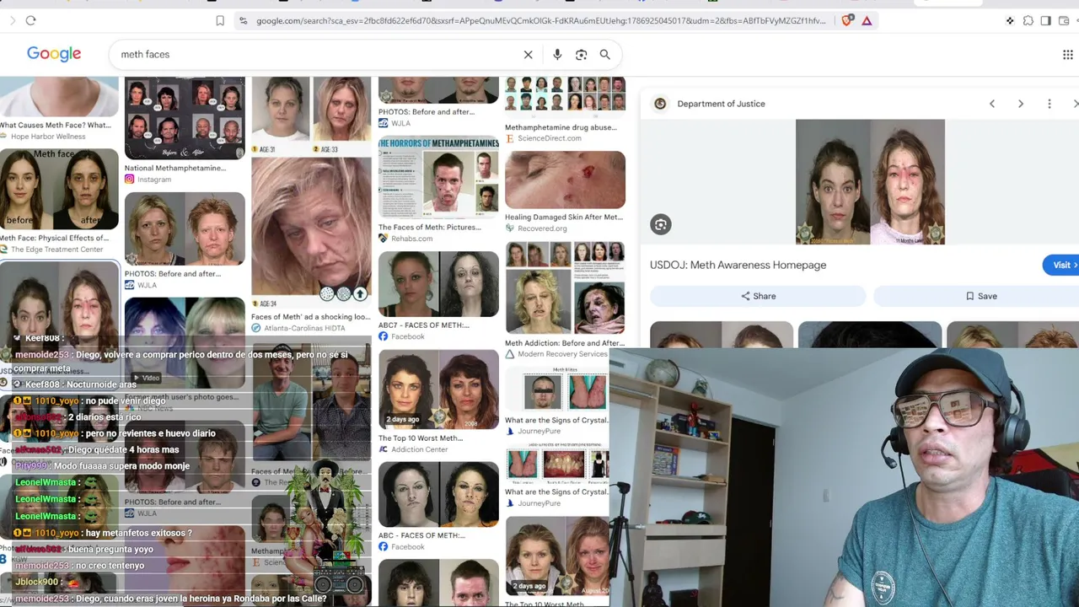The height and width of the screenshot is (607, 1079).
Task: Click the Instagram source icon
Action: click(x=129, y=180)
